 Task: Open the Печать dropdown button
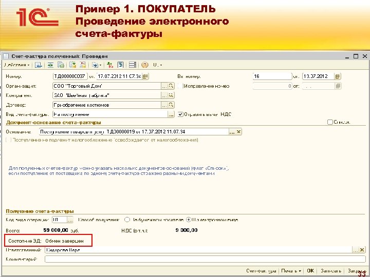(291, 271)
